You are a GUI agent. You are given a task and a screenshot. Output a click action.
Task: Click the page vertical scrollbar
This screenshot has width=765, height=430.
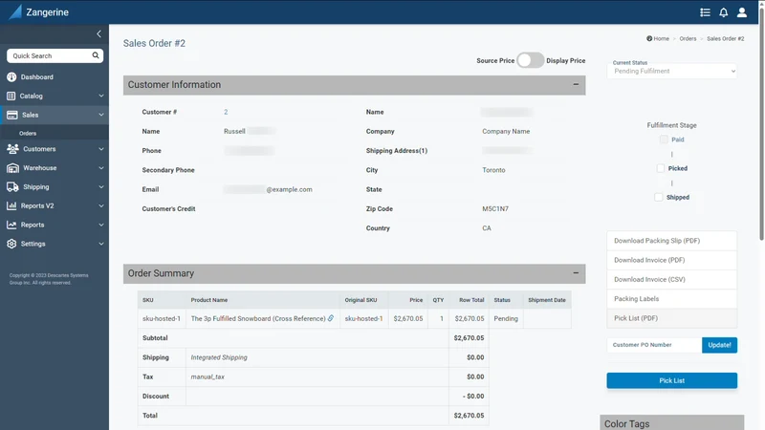click(761, 122)
